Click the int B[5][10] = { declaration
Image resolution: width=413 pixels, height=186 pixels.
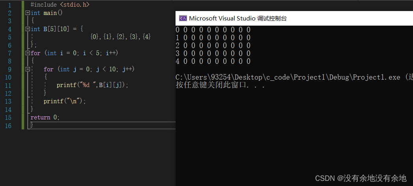(57, 29)
